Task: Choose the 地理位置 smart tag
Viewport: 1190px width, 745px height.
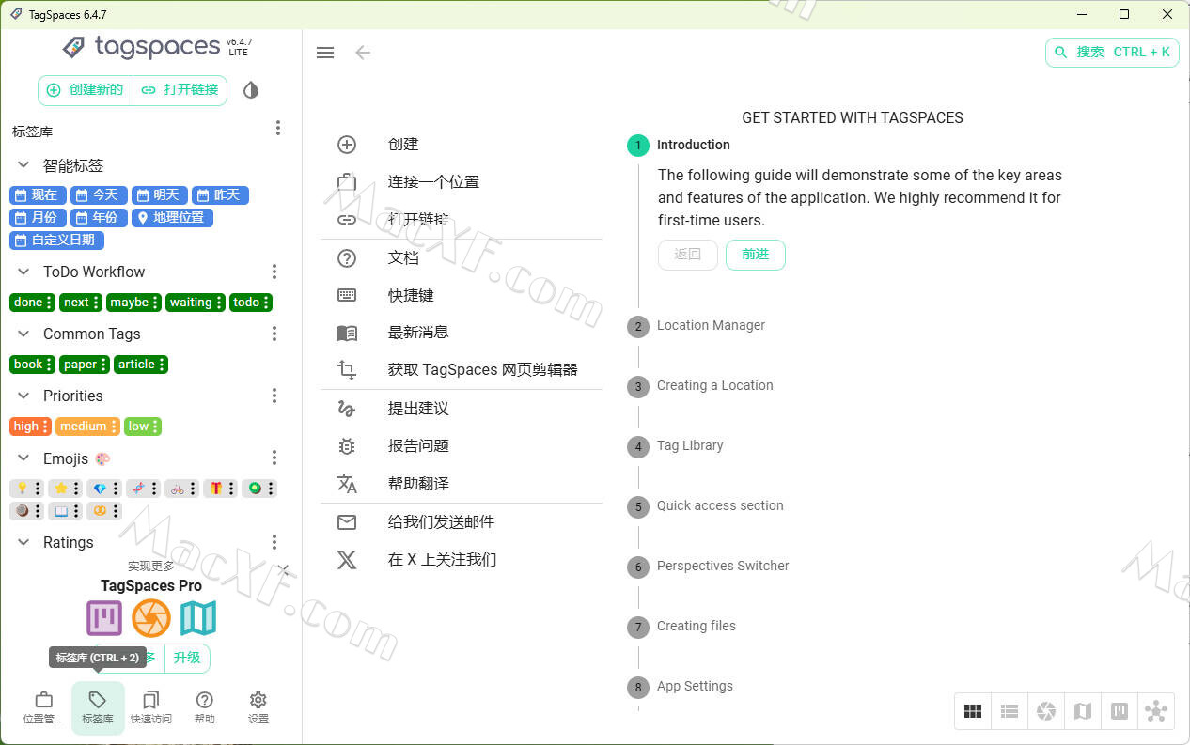Action: point(172,218)
